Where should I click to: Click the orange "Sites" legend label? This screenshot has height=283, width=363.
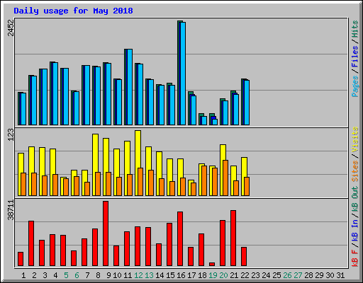point(355,171)
